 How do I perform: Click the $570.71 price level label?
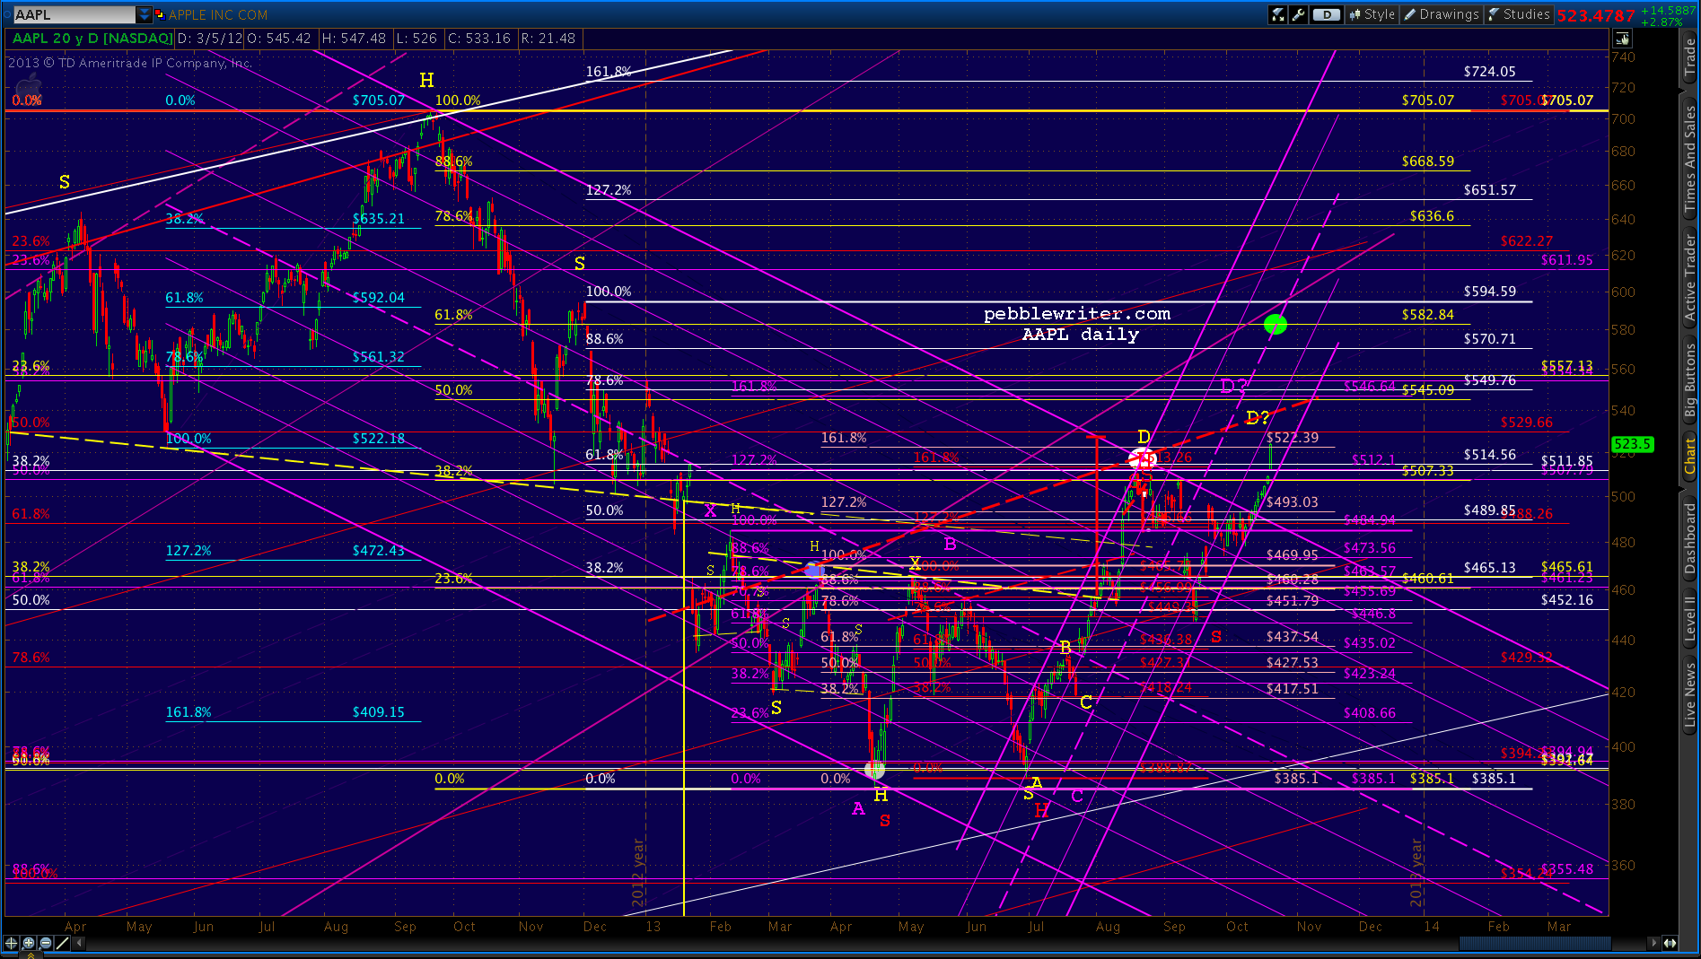1489,339
